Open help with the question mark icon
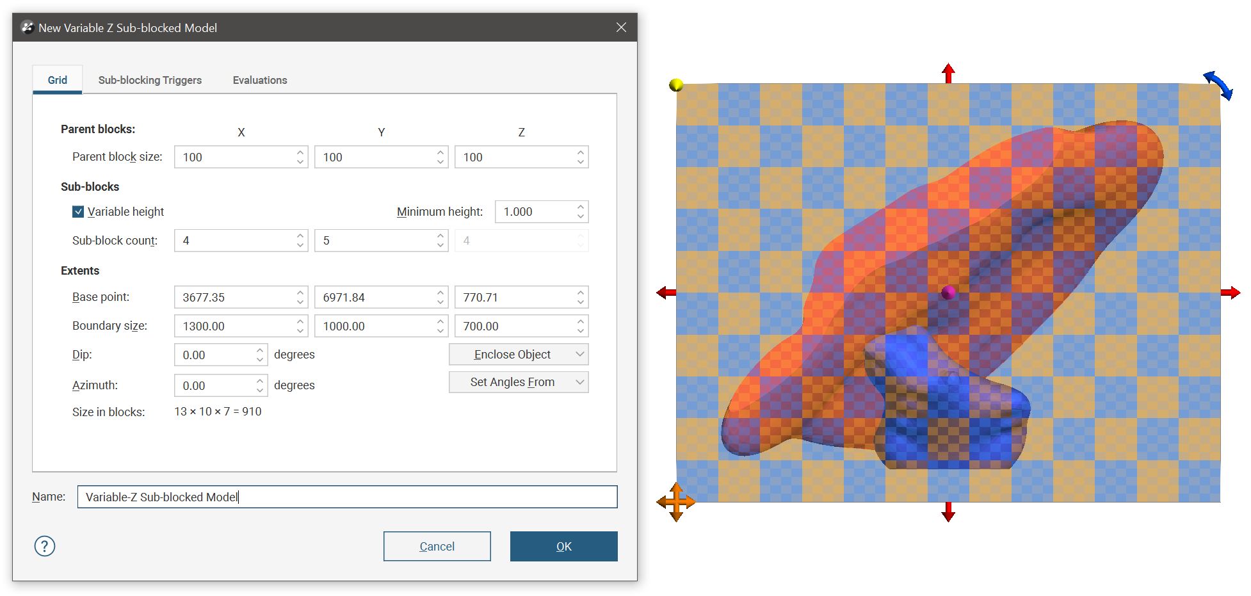 click(x=45, y=546)
